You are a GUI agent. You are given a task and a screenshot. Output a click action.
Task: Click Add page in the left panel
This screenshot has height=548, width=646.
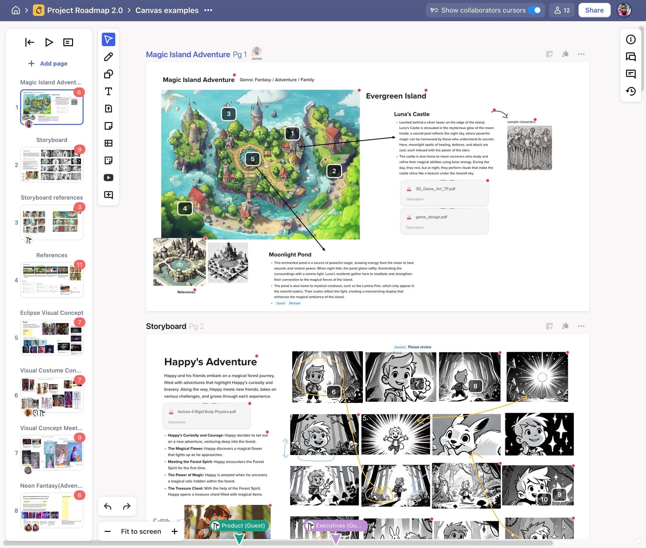pos(47,63)
